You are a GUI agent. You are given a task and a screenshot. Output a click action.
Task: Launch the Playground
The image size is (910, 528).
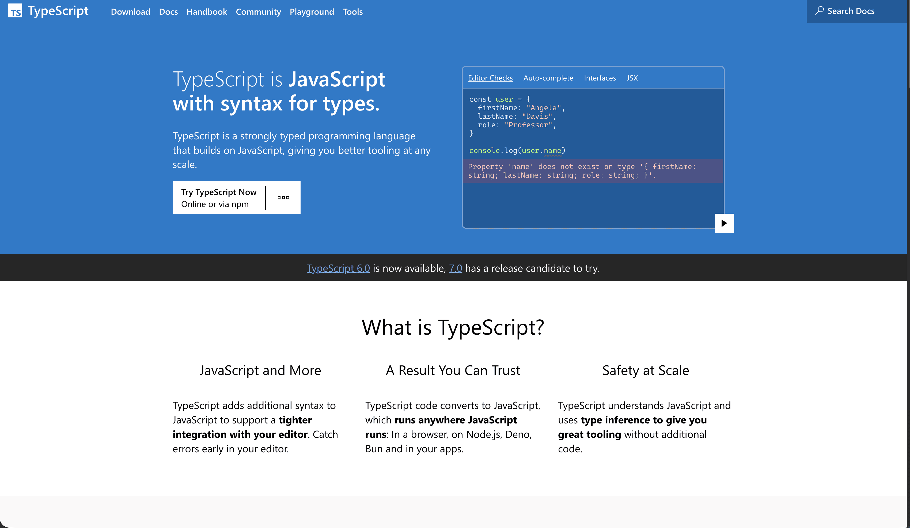(x=312, y=12)
